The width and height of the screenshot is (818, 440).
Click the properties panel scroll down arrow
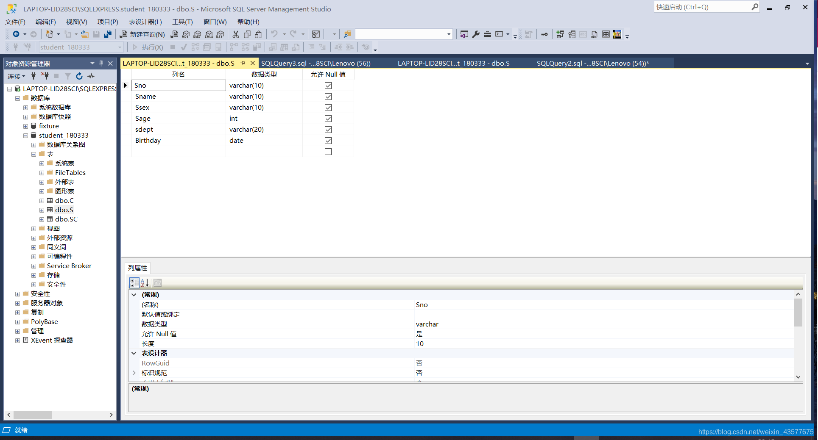point(798,377)
